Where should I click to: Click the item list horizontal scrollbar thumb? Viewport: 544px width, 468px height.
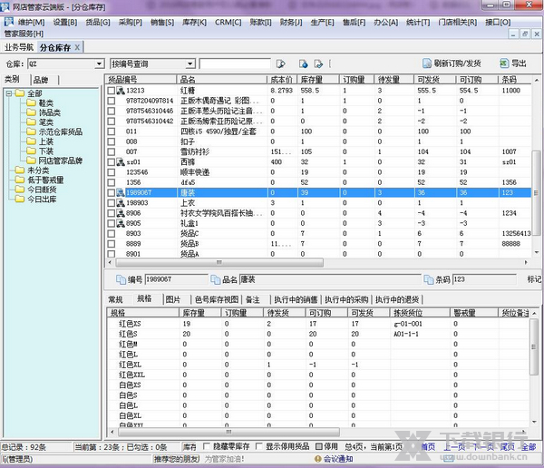coord(219,262)
